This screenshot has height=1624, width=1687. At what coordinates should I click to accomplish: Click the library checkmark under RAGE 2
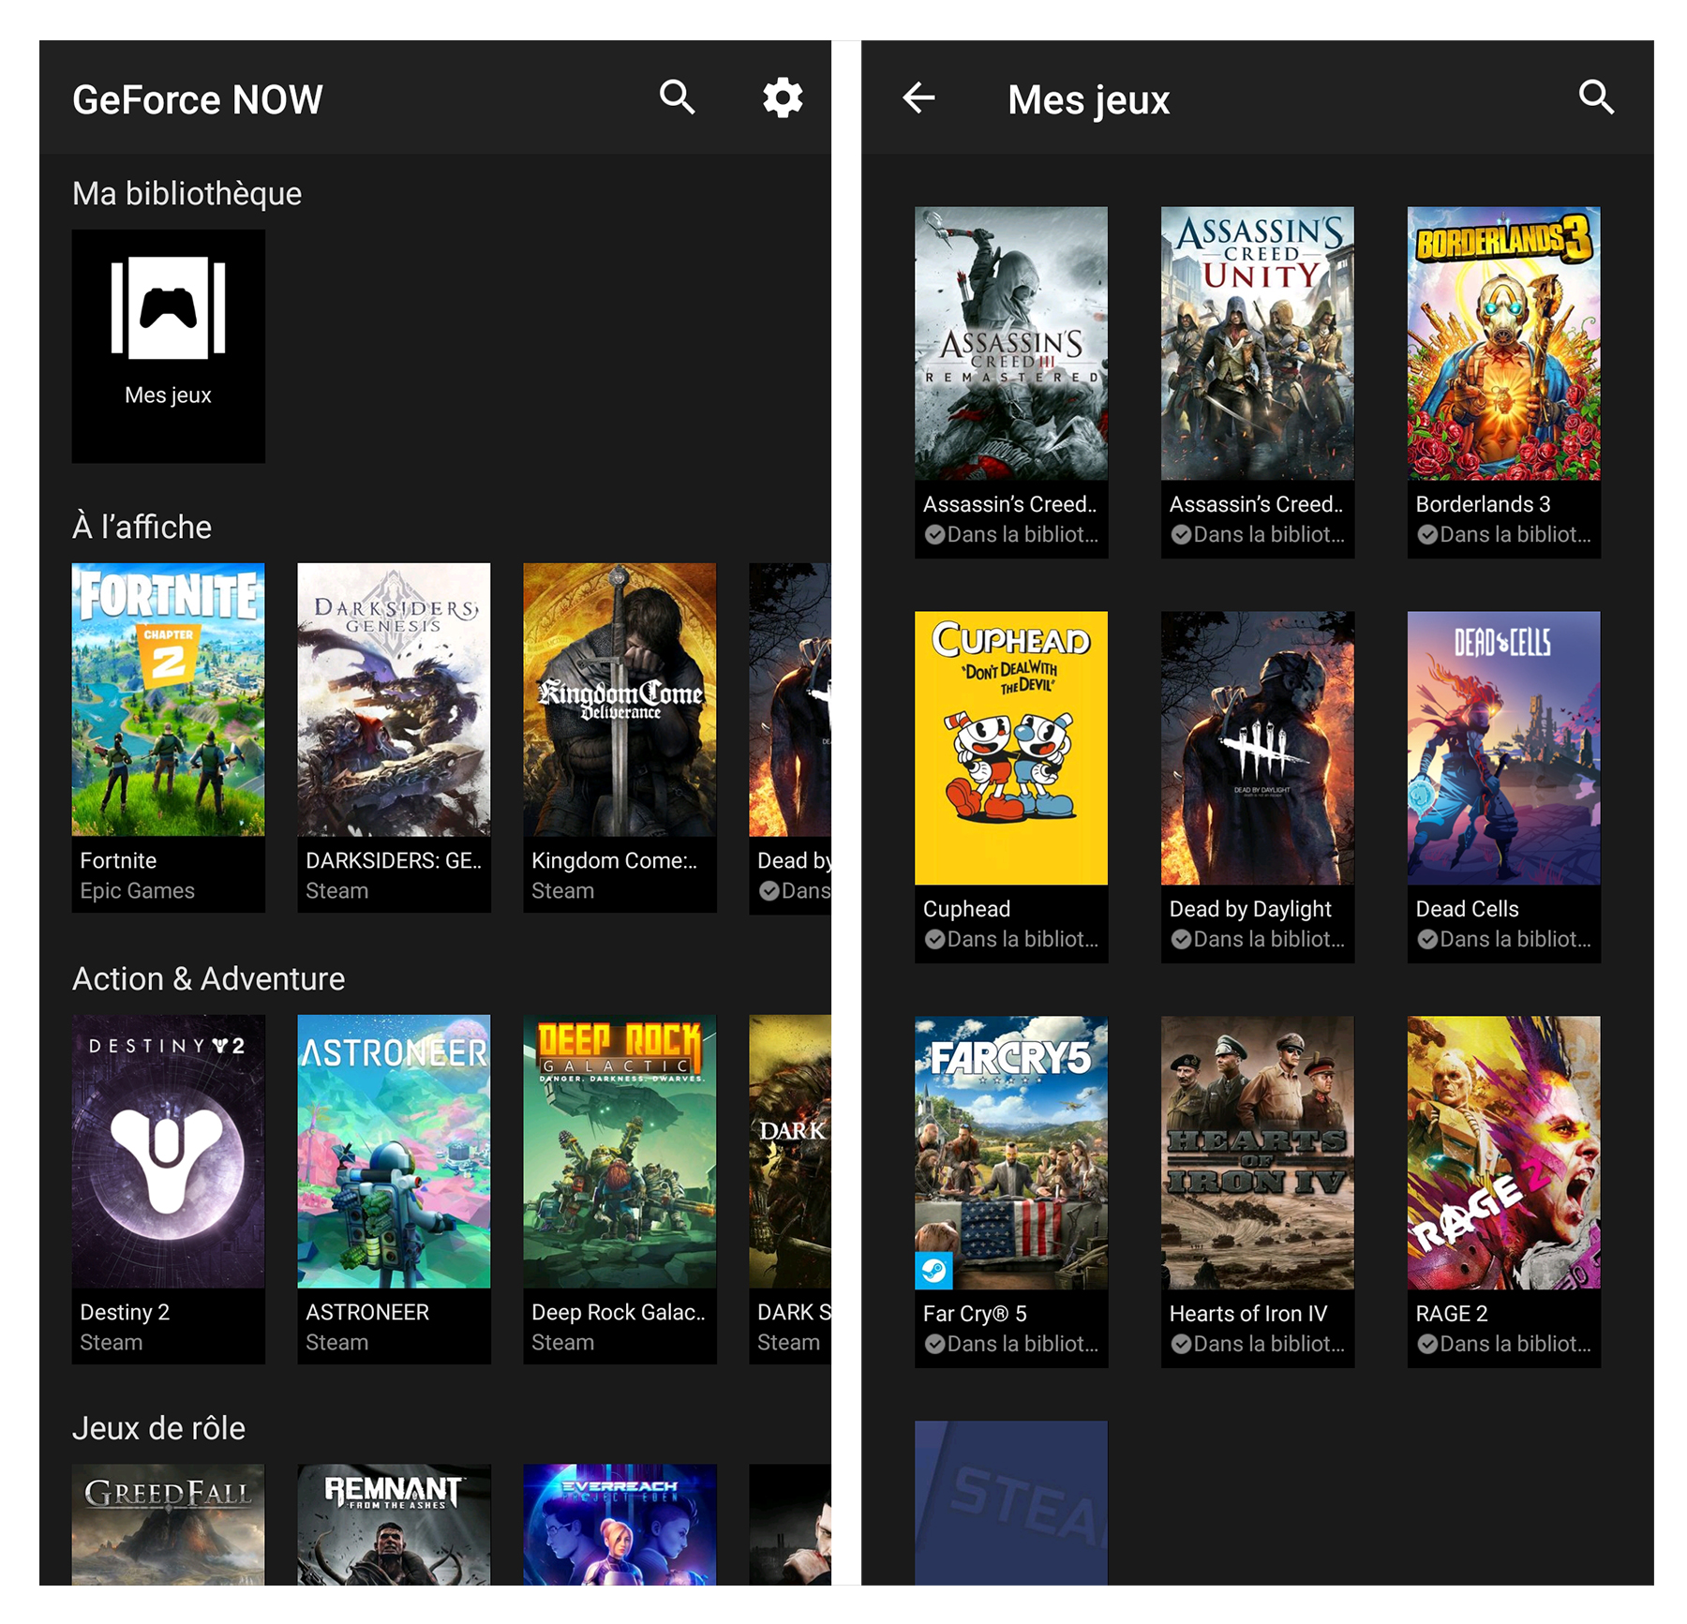[1427, 1344]
